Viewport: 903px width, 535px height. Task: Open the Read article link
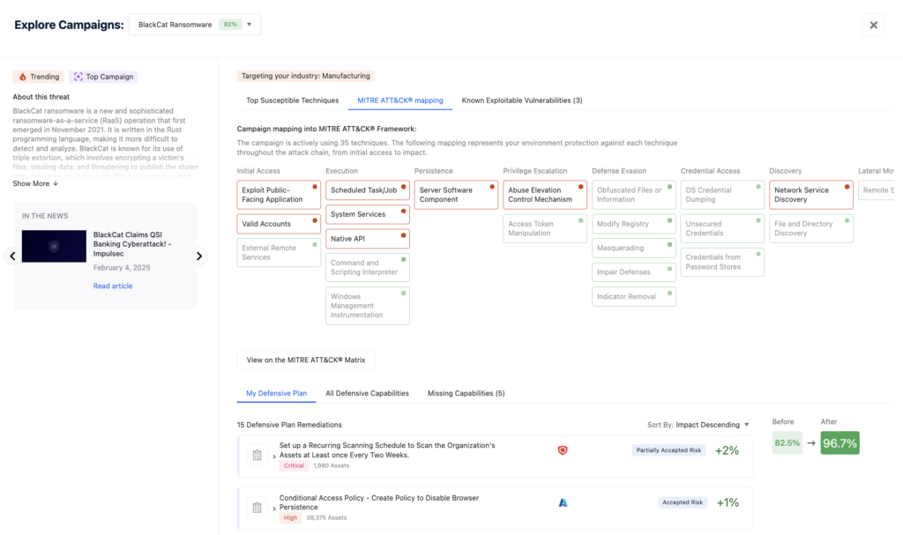tap(113, 286)
